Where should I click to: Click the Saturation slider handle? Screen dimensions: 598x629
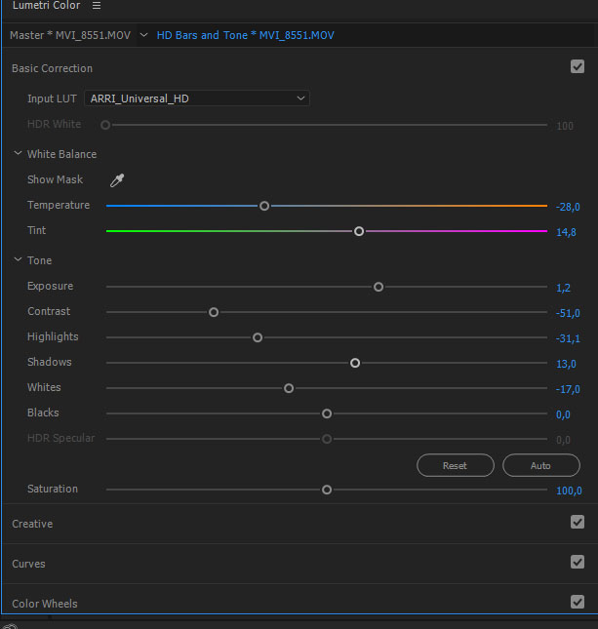[327, 490]
